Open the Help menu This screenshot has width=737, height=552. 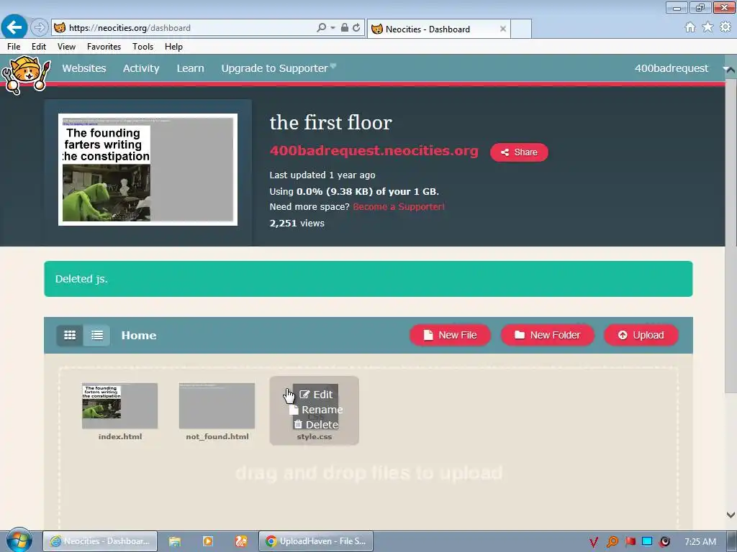coord(173,47)
